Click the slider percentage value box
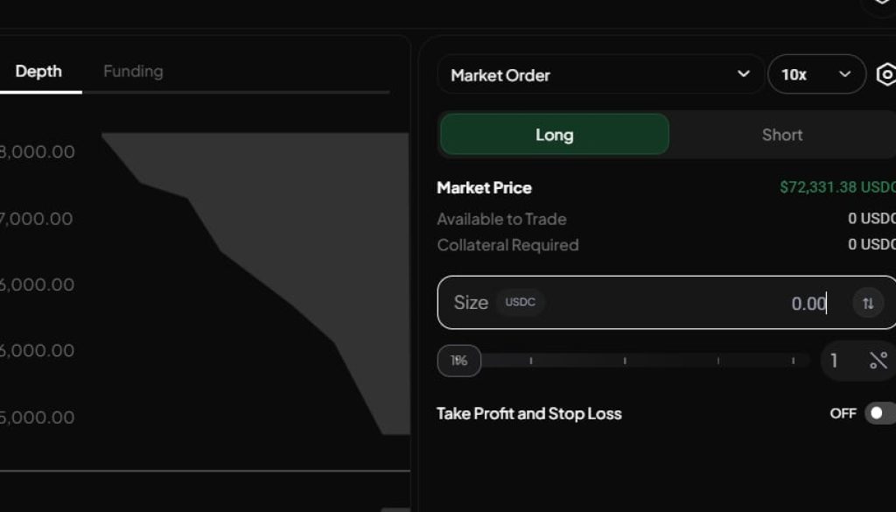896x512 pixels. click(835, 361)
